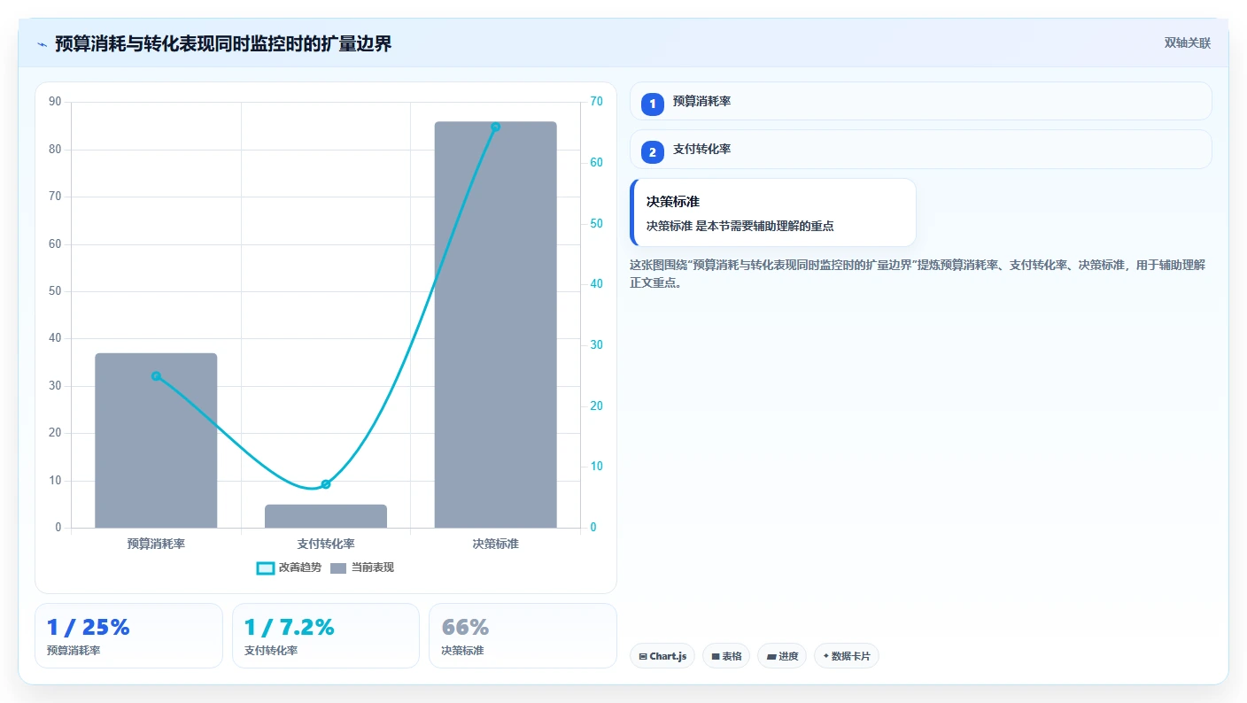Click the icon inside the 表格 tag
The image size is (1247, 703).
(715, 657)
